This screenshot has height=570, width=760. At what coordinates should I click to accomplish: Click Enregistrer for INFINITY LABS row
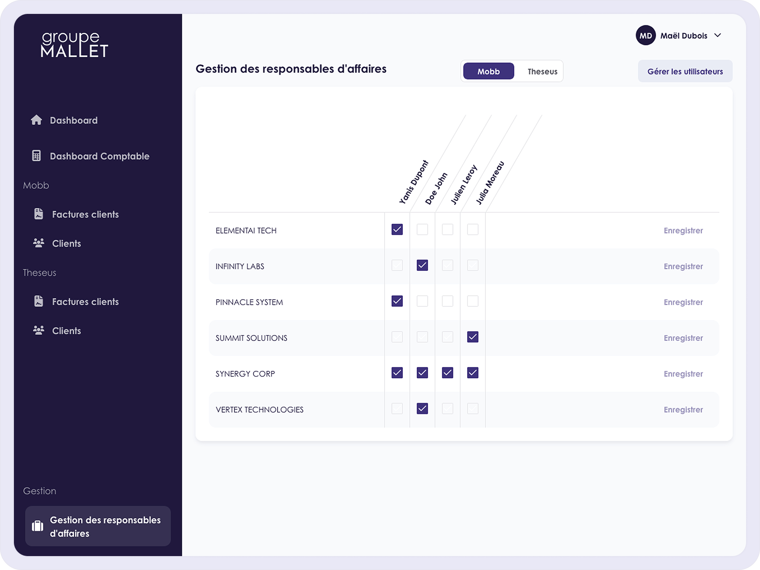coord(683,267)
